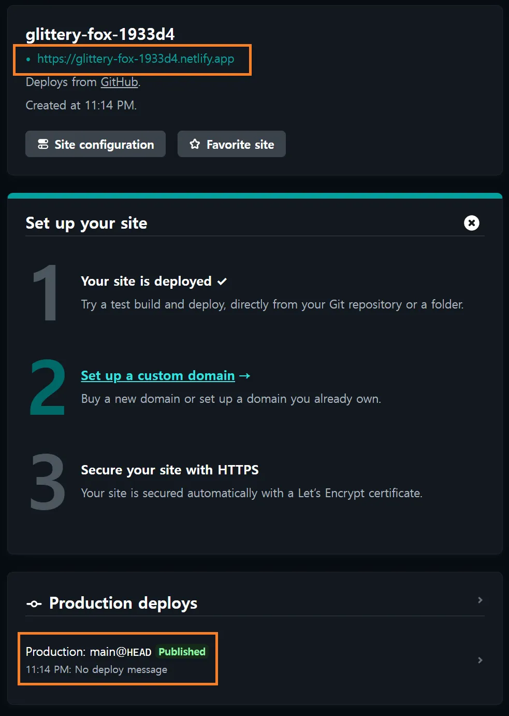Toggle Favorite site for glittery-fox-1933d4
This screenshot has height=716, width=509.
[x=231, y=144]
